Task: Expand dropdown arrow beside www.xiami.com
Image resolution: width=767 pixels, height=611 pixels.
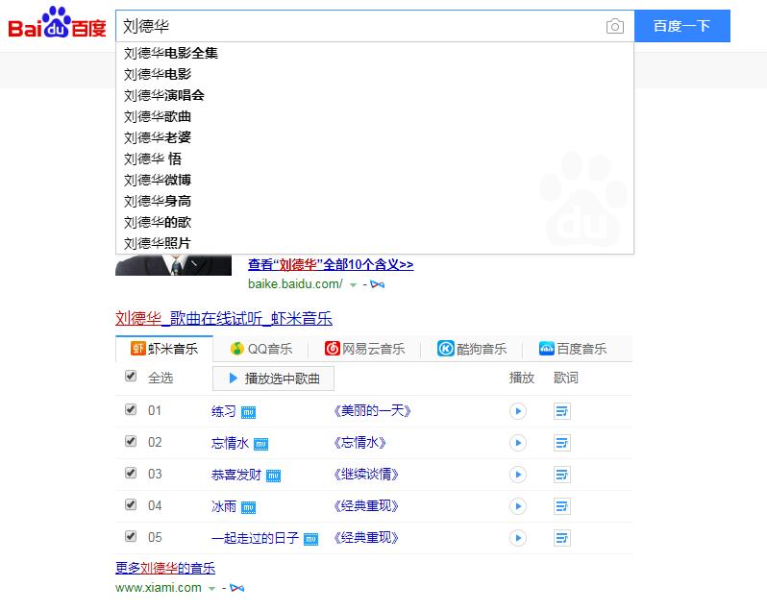Action: click(211, 589)
